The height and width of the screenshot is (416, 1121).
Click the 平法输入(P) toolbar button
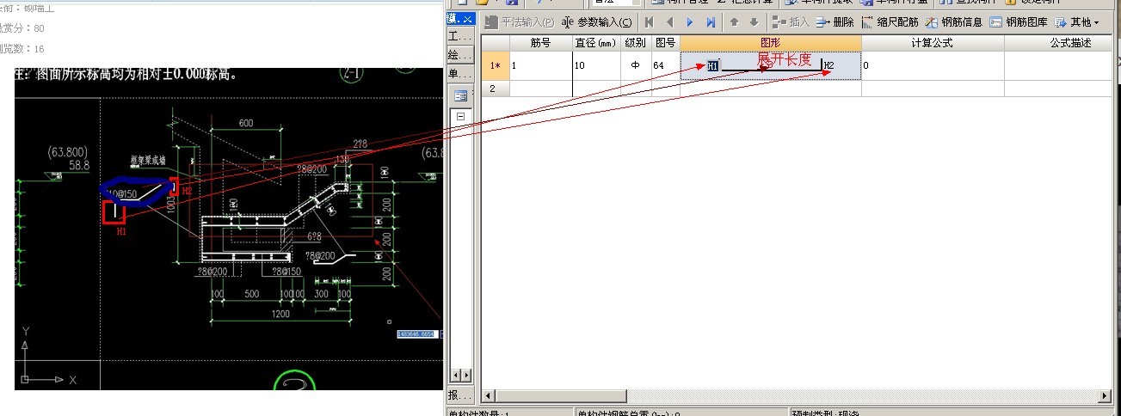[519, 22]
